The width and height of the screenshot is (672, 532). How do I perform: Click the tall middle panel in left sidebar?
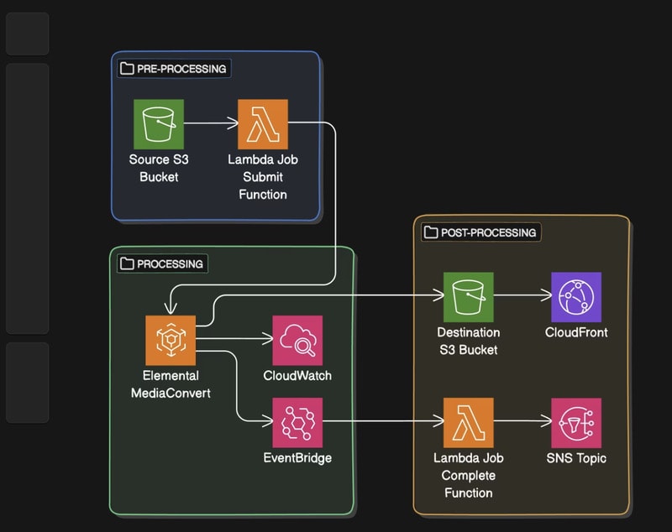click(x=27, y=198)
